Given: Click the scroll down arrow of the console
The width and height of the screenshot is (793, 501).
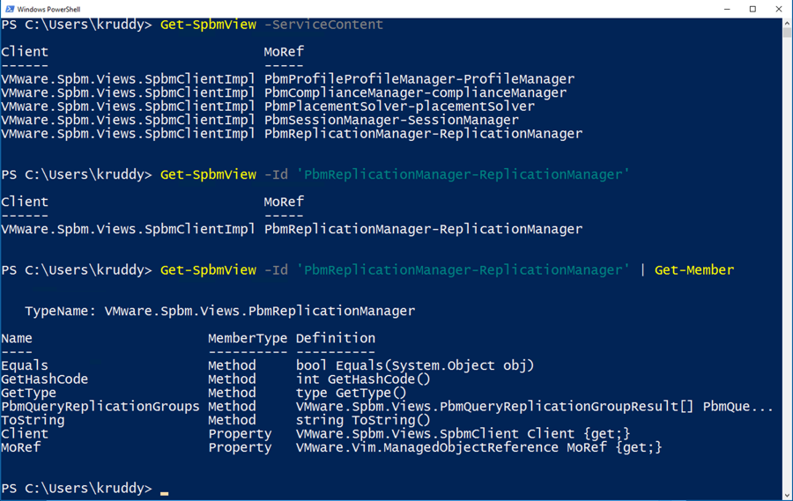Looking at the screenshot, I should [x=787, y=495].
